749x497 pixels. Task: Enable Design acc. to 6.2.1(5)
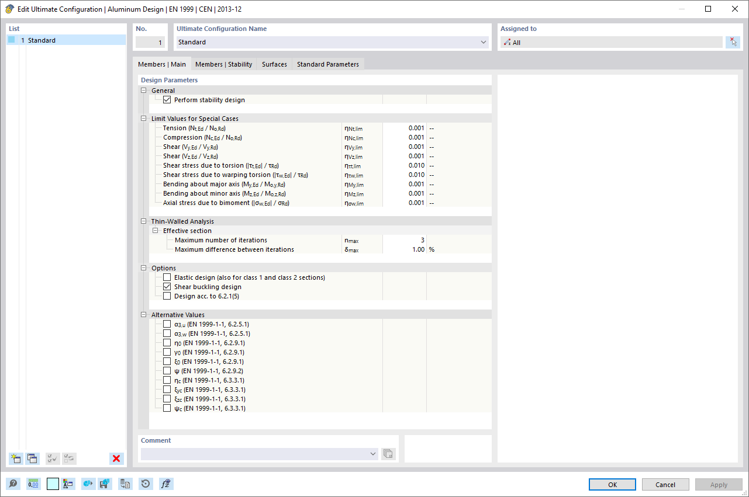click(x=167, y=296)
